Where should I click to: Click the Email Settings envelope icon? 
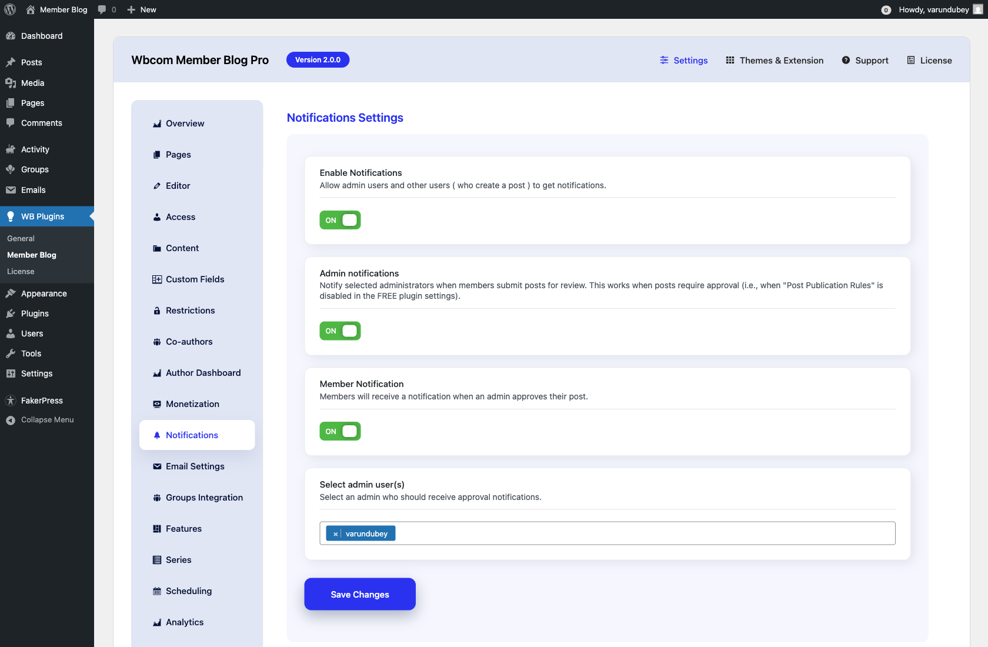point(157,466)
